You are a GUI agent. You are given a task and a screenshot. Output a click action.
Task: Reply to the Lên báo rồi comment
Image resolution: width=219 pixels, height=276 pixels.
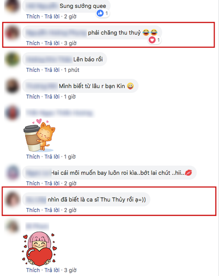52,70
